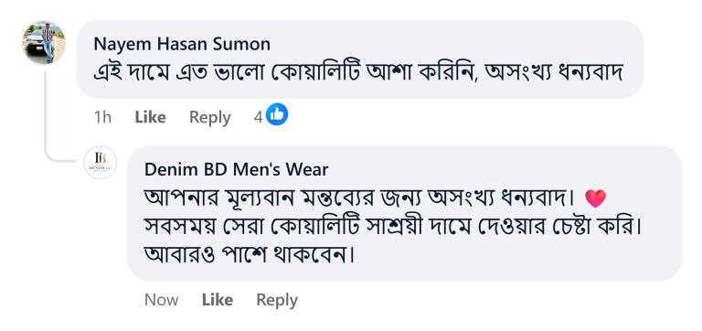Open Nayem Hasan Sumon's profile picture

[x=44, y=43]
